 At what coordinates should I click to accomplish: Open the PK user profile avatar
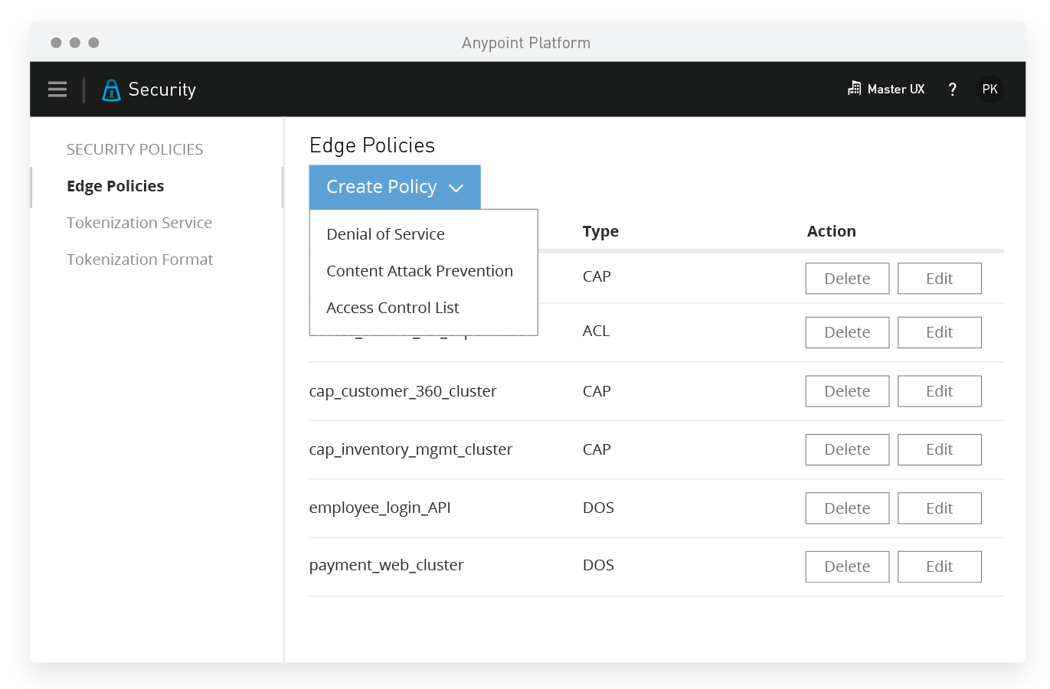pyautogui.click(x=989, y=89)
